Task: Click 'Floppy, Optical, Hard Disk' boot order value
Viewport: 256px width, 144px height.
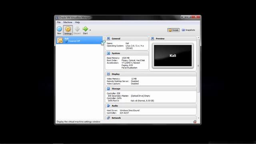Action: 133,60
